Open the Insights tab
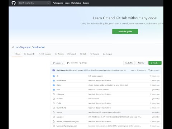172x129 pixels. click(x=107, y=54)
